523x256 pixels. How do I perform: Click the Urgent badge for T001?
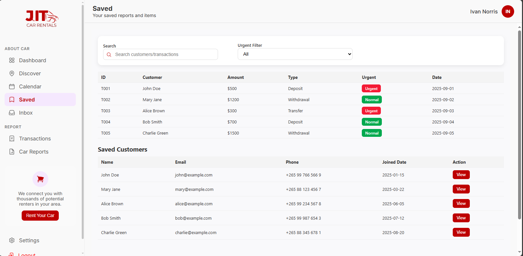(x=371, y=88)
